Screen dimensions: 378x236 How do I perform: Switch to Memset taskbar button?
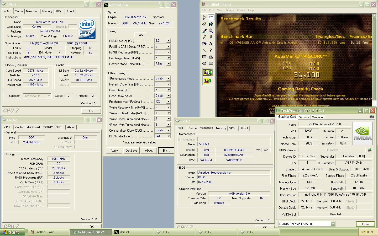[x=133, y=232]
